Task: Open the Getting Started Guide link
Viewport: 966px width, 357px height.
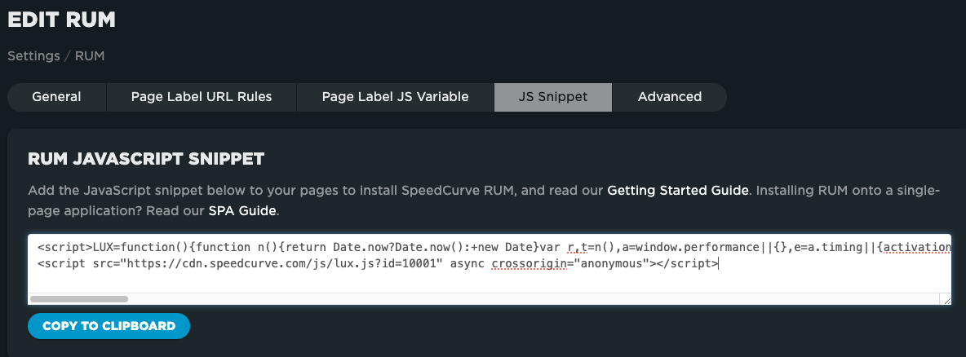Action: [x=678, y=190]
